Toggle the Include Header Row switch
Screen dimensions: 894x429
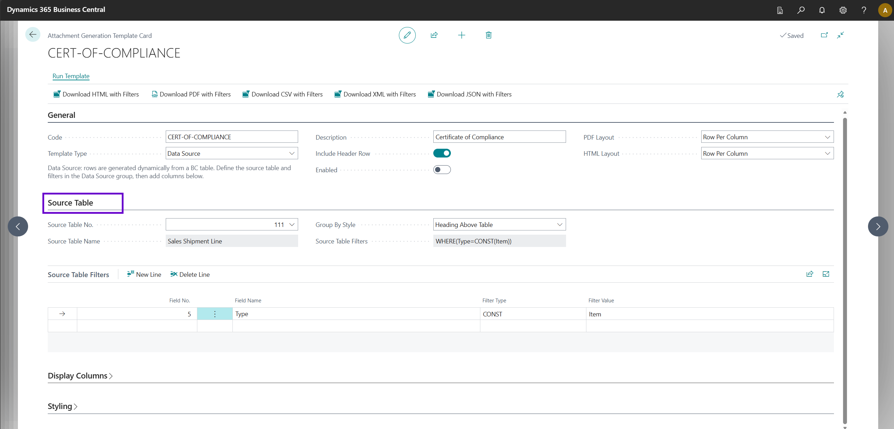[x=442, y=153]
